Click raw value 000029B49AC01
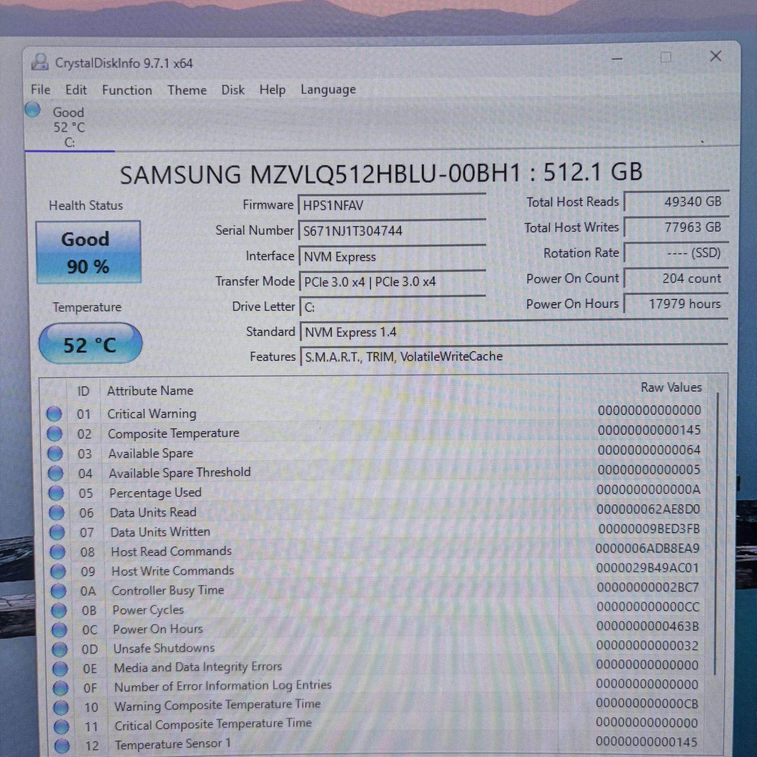This screenshot has height=757, width=757. [x=647, y=568]
